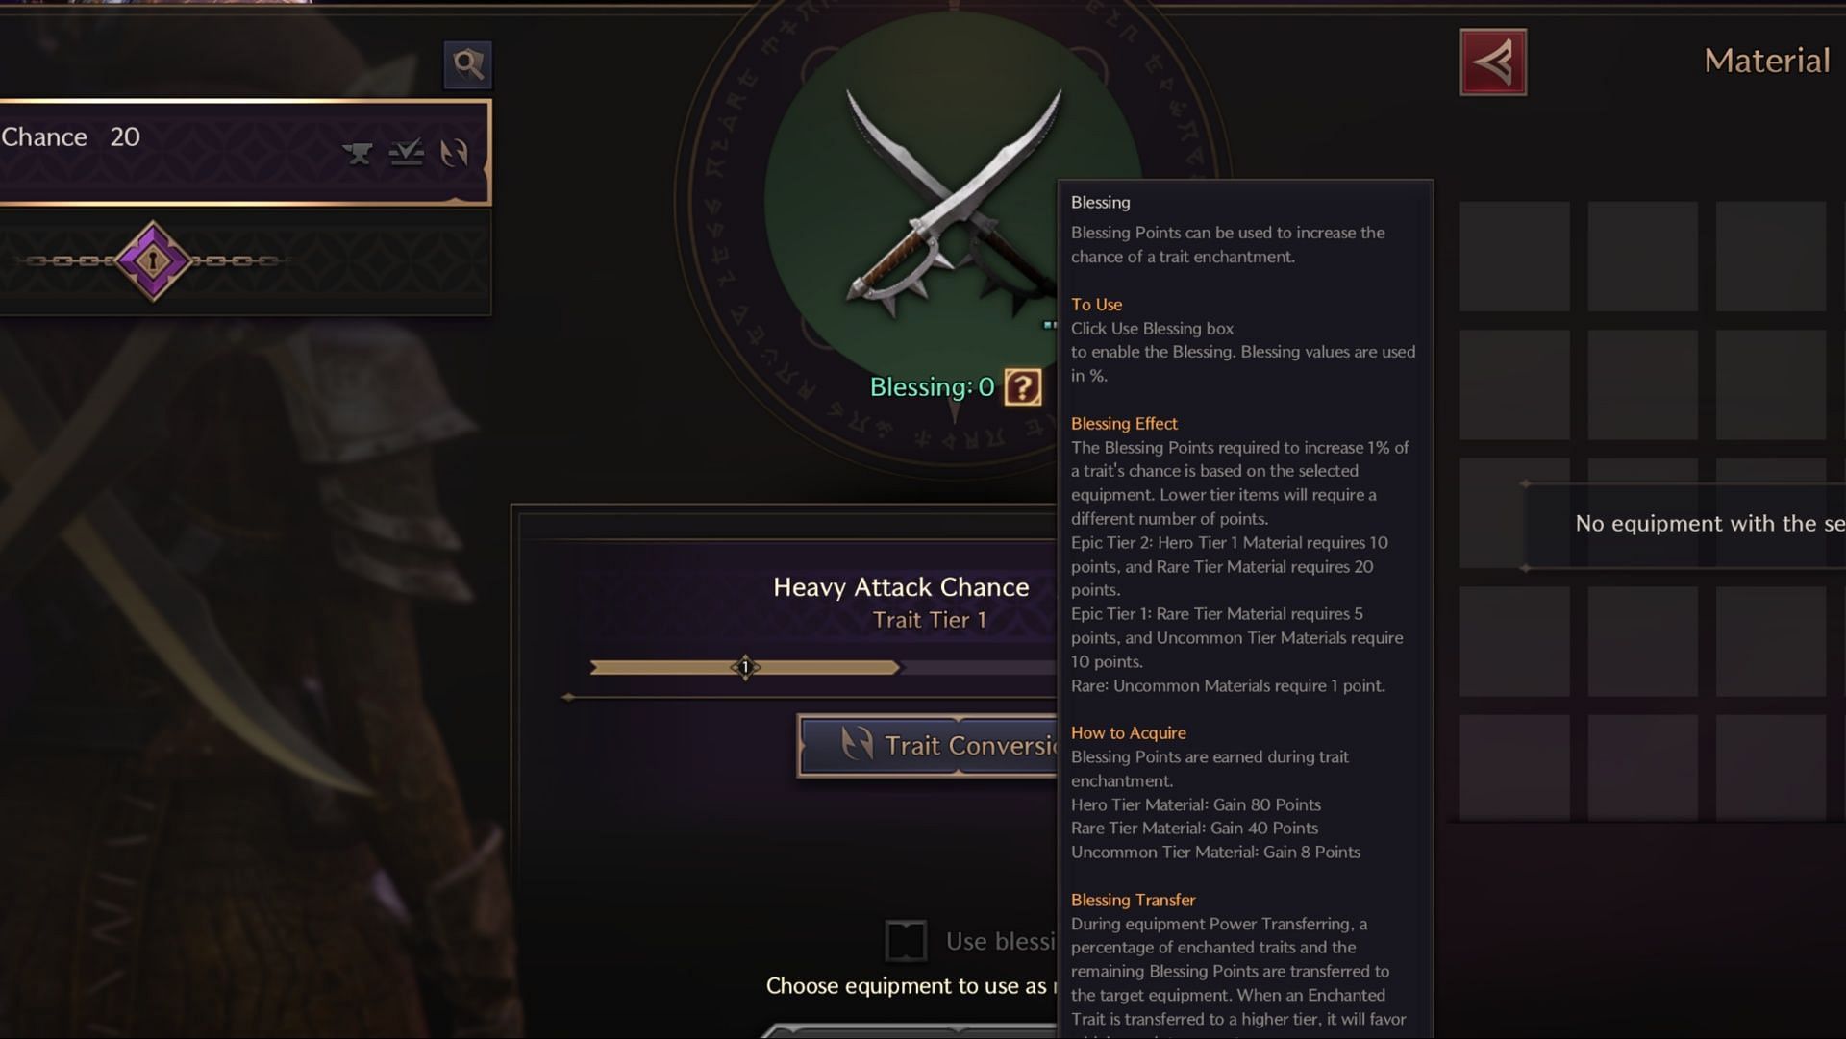Click the tier 1 marker on trait bar
The width and height of the screenshot is (1846, 1039).
745,667
